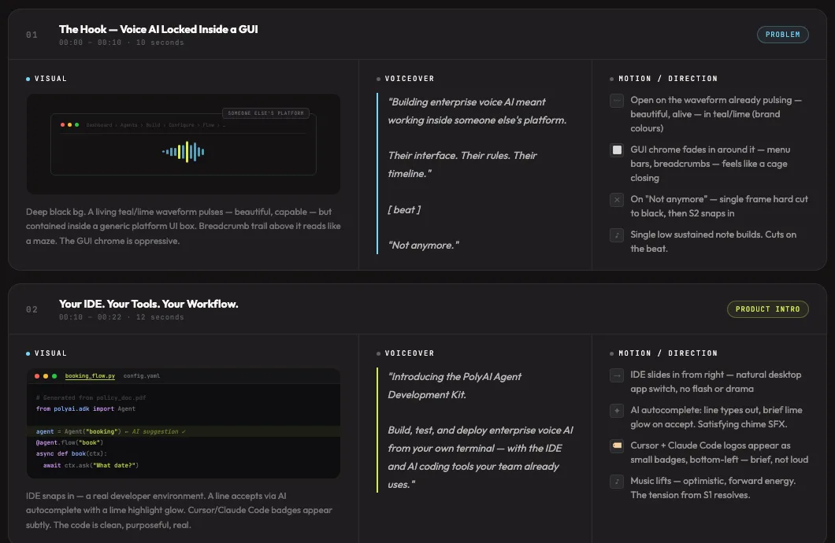Click the music note icon beside 'Single low sustained note'
Screen dimensions: 835x543
617,235
